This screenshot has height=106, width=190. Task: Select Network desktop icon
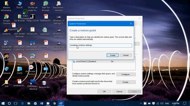point(7,70)
